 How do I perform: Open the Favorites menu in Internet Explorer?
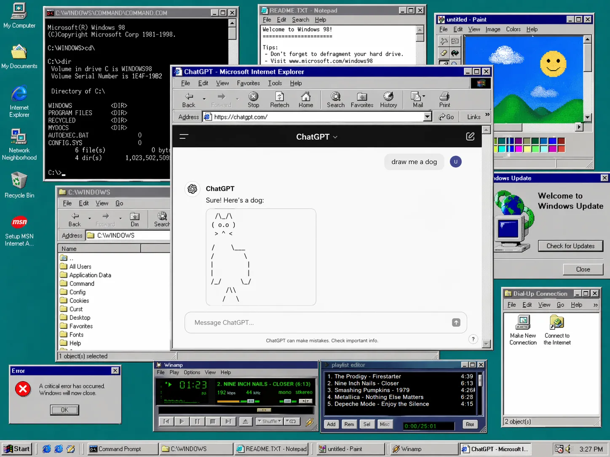(x=248, y=83)
